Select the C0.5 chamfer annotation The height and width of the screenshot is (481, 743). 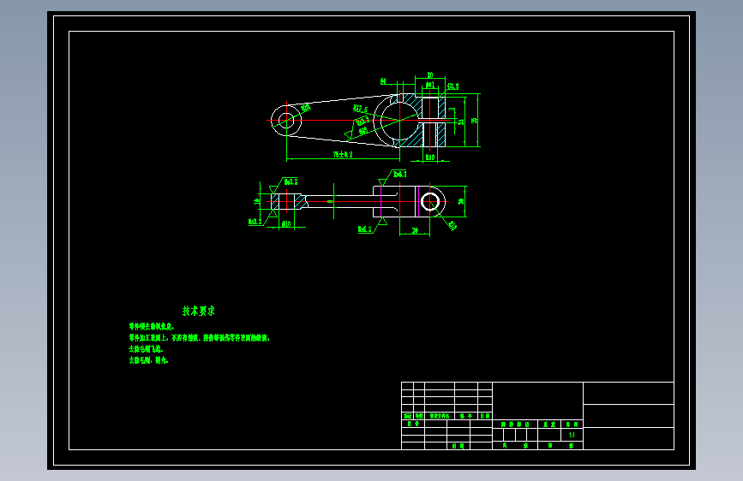[453, 86]
